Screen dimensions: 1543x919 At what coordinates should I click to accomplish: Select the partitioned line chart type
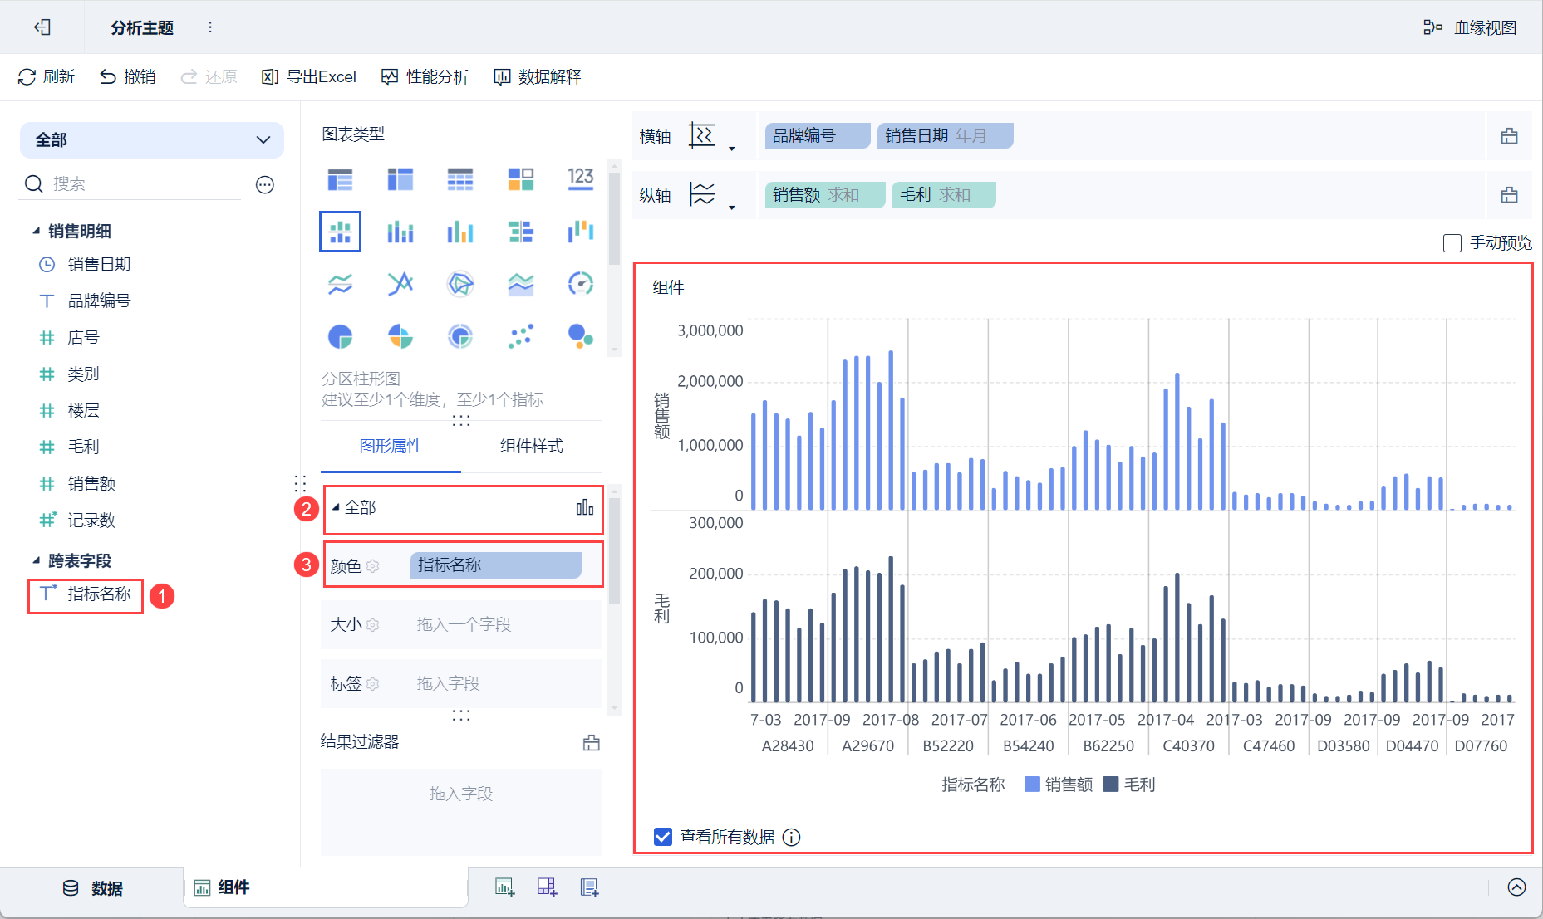pyautogui.click(x=340, y=284)
